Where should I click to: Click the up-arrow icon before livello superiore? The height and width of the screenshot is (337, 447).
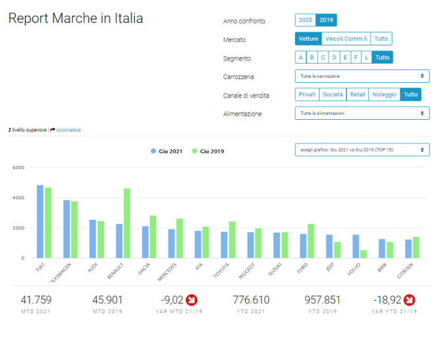pyautogui.click(x=10, y=130)
